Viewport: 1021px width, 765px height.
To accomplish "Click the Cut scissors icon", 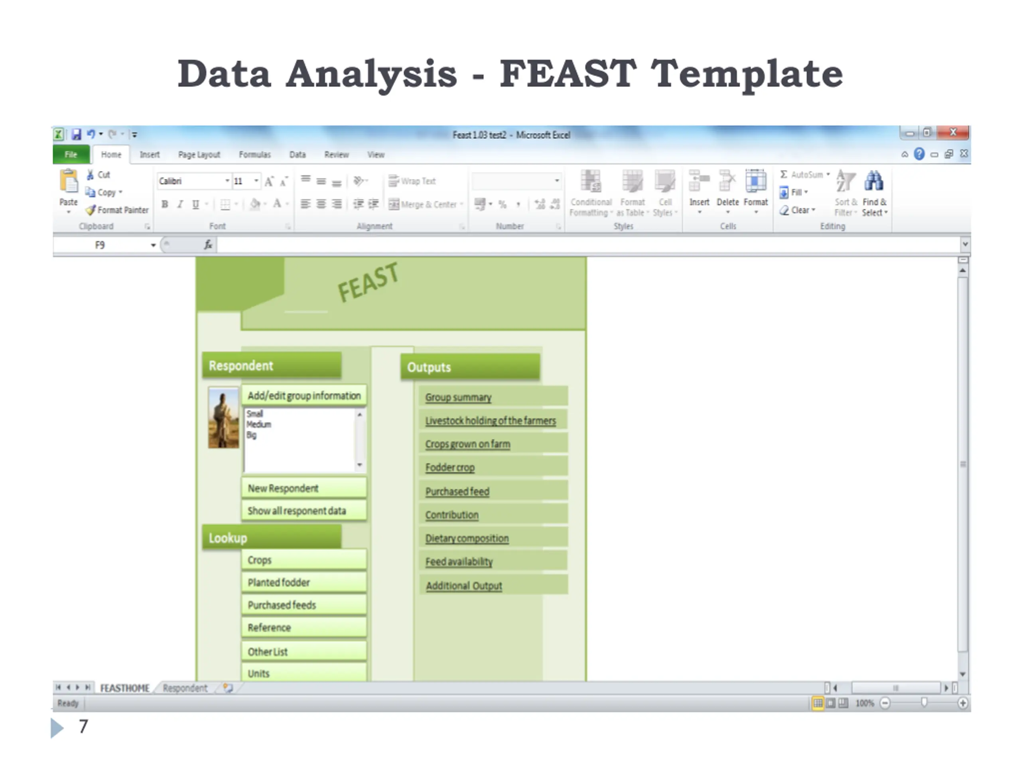I will coord(91,175).
